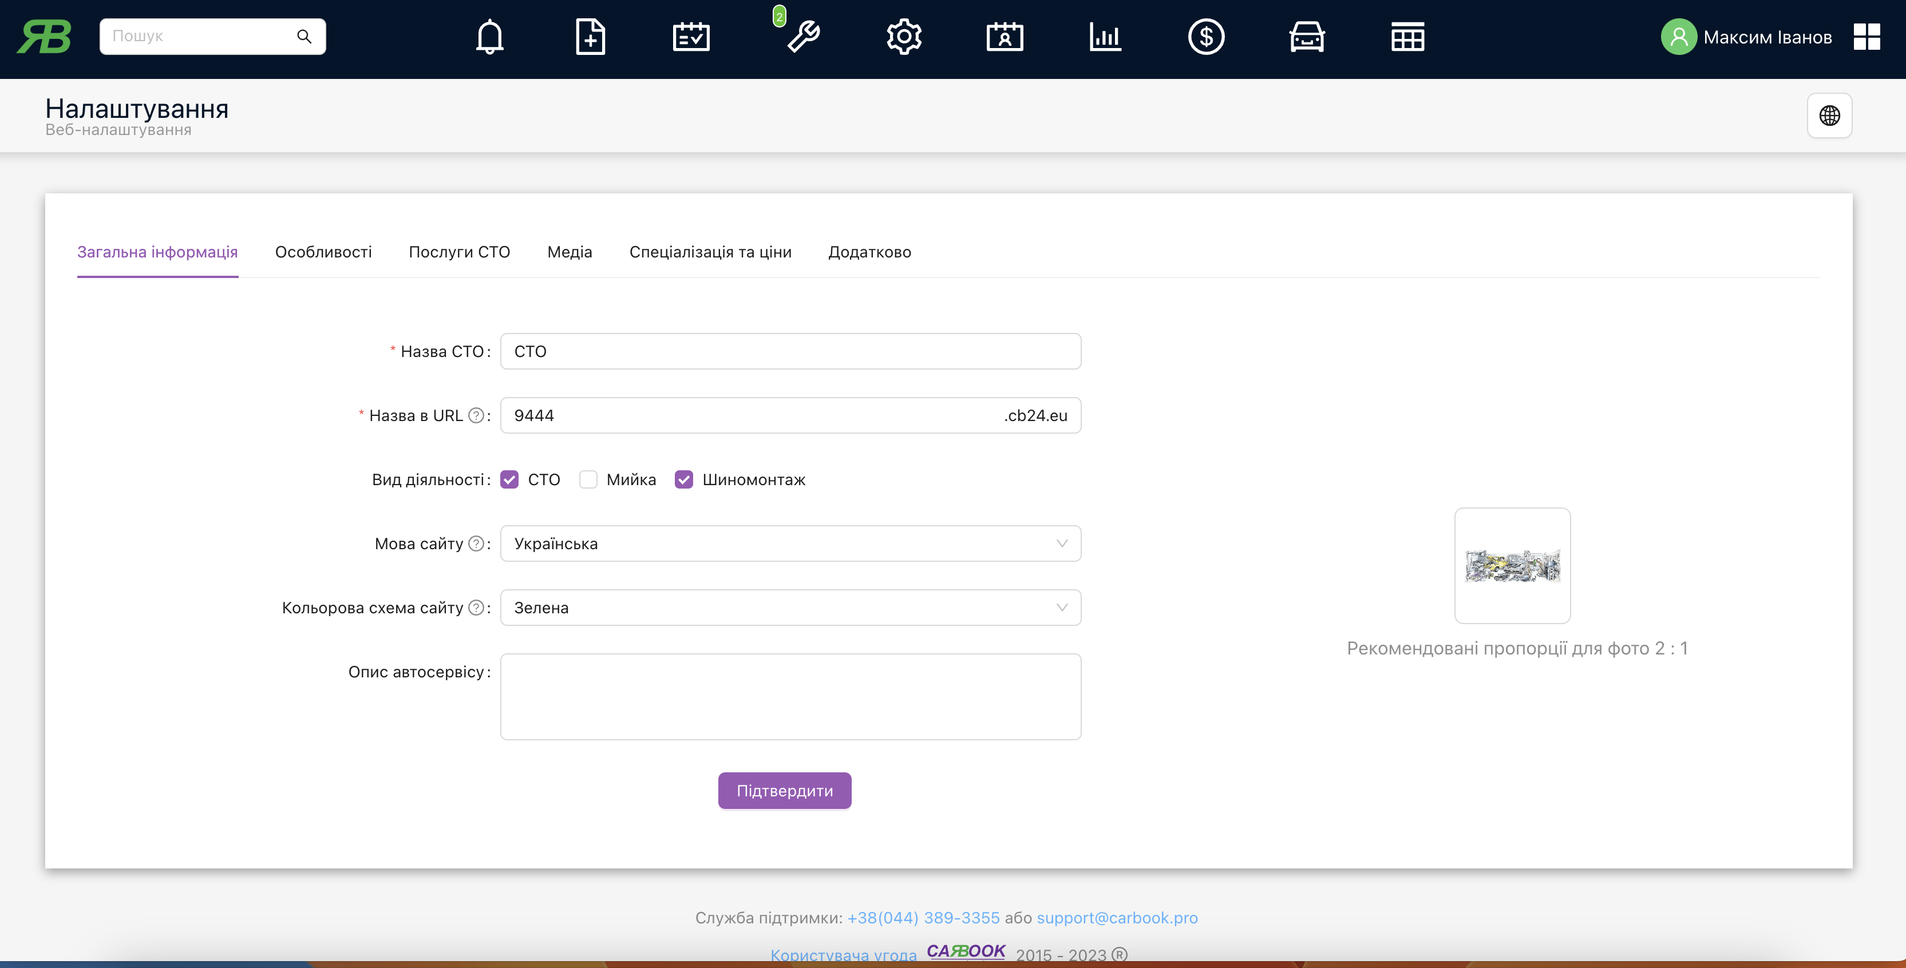The width and height of the screenshot is (1906, 968).
Task: Click the dollar sign finance icon
Action: [x=1206, y=36]
